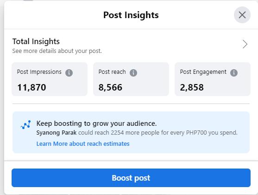Open info tooltip for Post Impressions

pos(69,73)
